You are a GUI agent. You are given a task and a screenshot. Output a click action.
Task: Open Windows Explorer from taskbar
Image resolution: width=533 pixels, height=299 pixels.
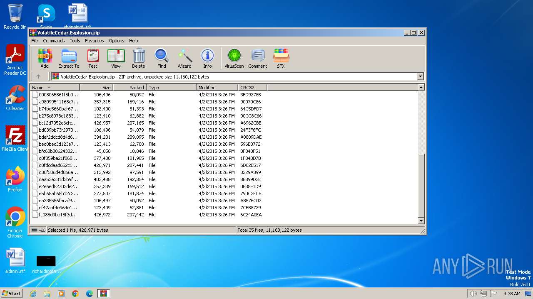coord(47,294)
